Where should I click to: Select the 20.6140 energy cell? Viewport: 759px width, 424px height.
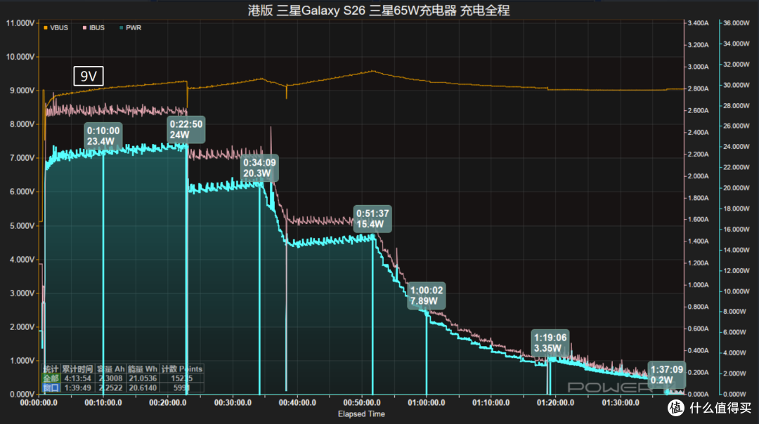pyautogui.click(x=142, y=387)
